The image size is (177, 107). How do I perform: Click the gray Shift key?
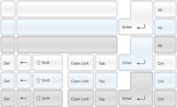pos(48,98)
